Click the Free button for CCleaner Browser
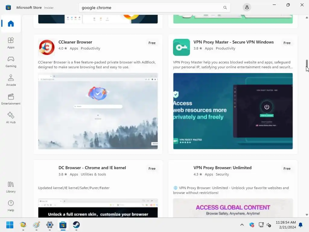309x232 pixels. (152, 43)
